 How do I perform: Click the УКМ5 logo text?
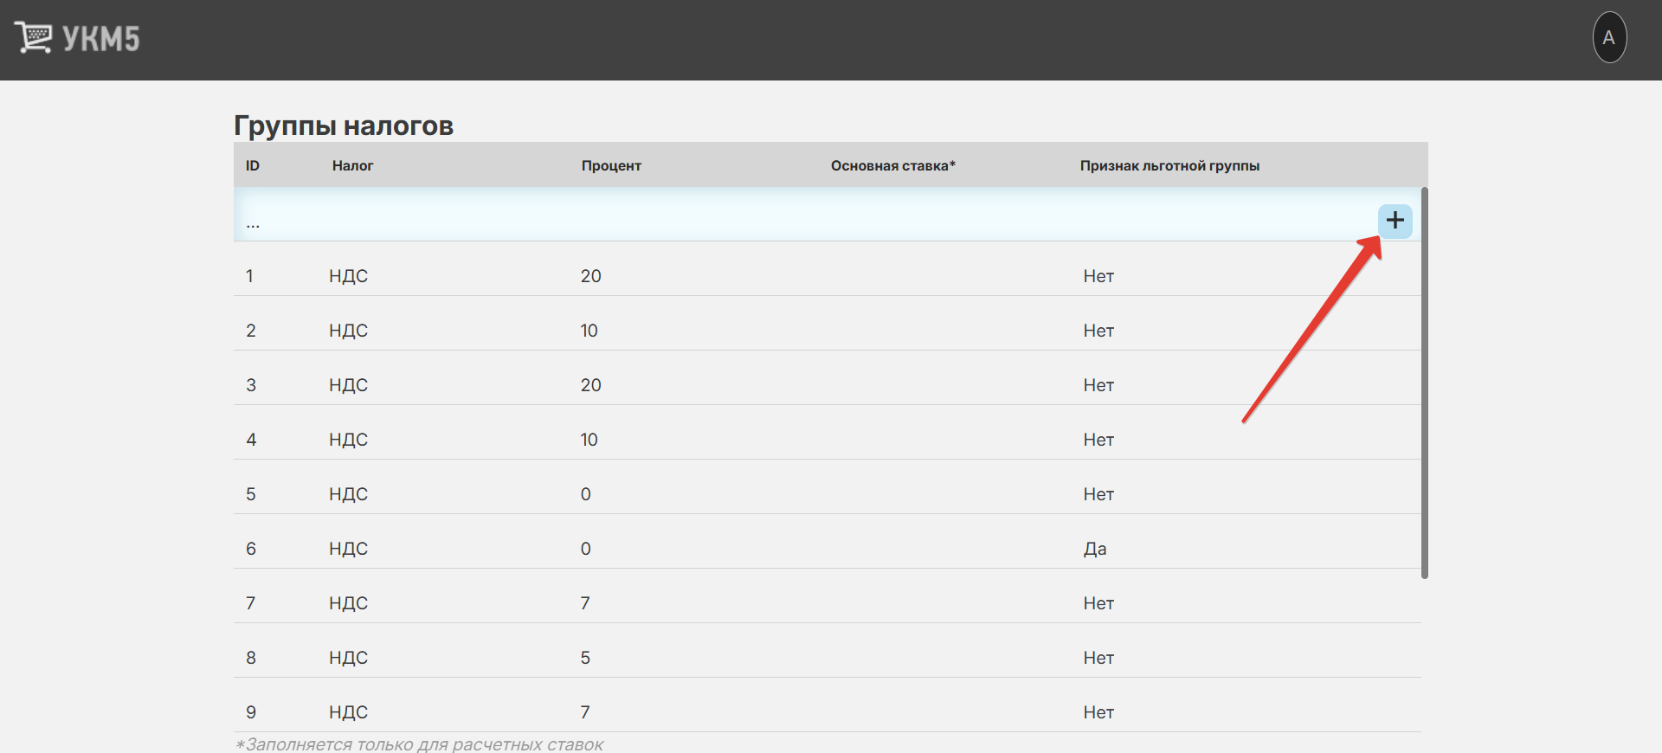(101, 39)
